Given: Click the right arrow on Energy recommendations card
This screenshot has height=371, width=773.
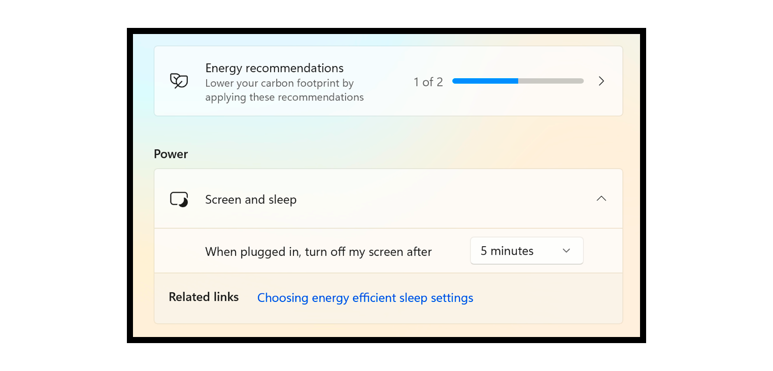Looking at the screenshot, I should (601, 81).
